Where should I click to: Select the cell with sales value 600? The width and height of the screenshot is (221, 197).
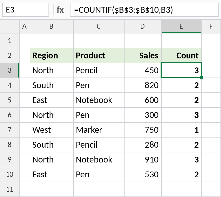coord(143,100)
